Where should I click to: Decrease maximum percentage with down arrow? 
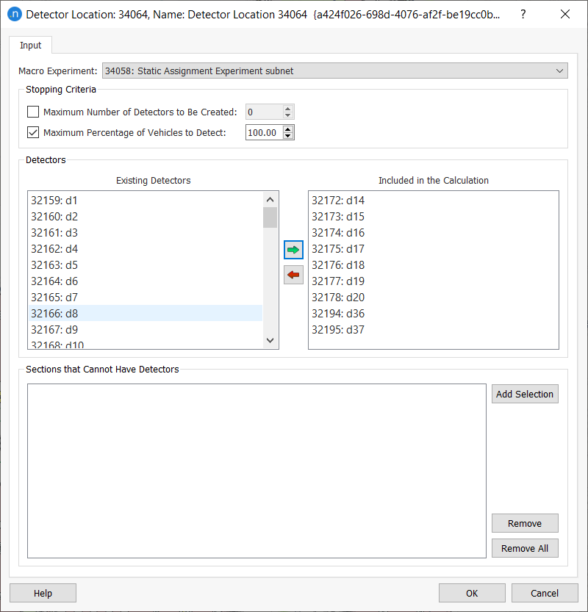click(x=288, y=137)
